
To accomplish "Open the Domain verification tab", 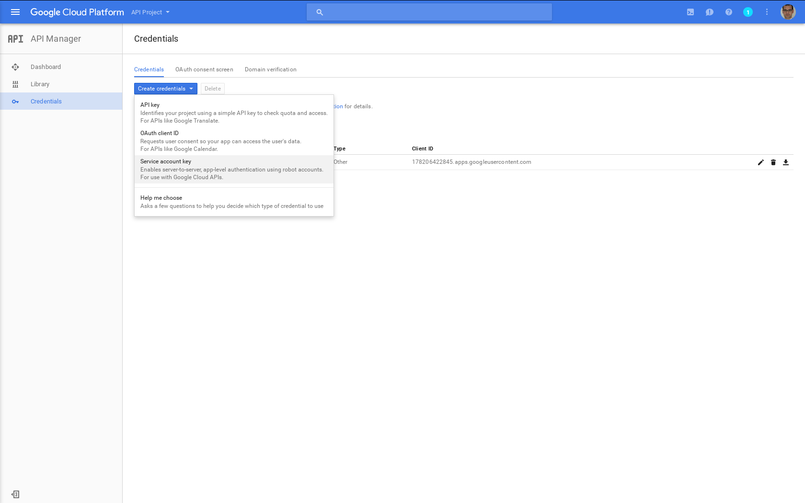I will point(271,69).
